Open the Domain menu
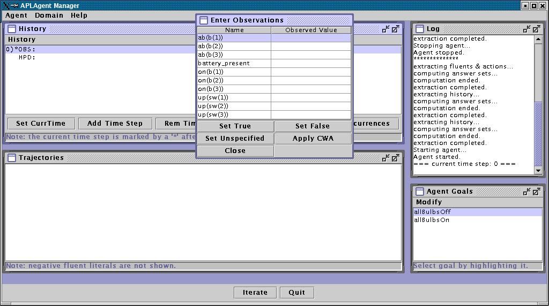This screenshot has height=306, width=549. (49, 16)
